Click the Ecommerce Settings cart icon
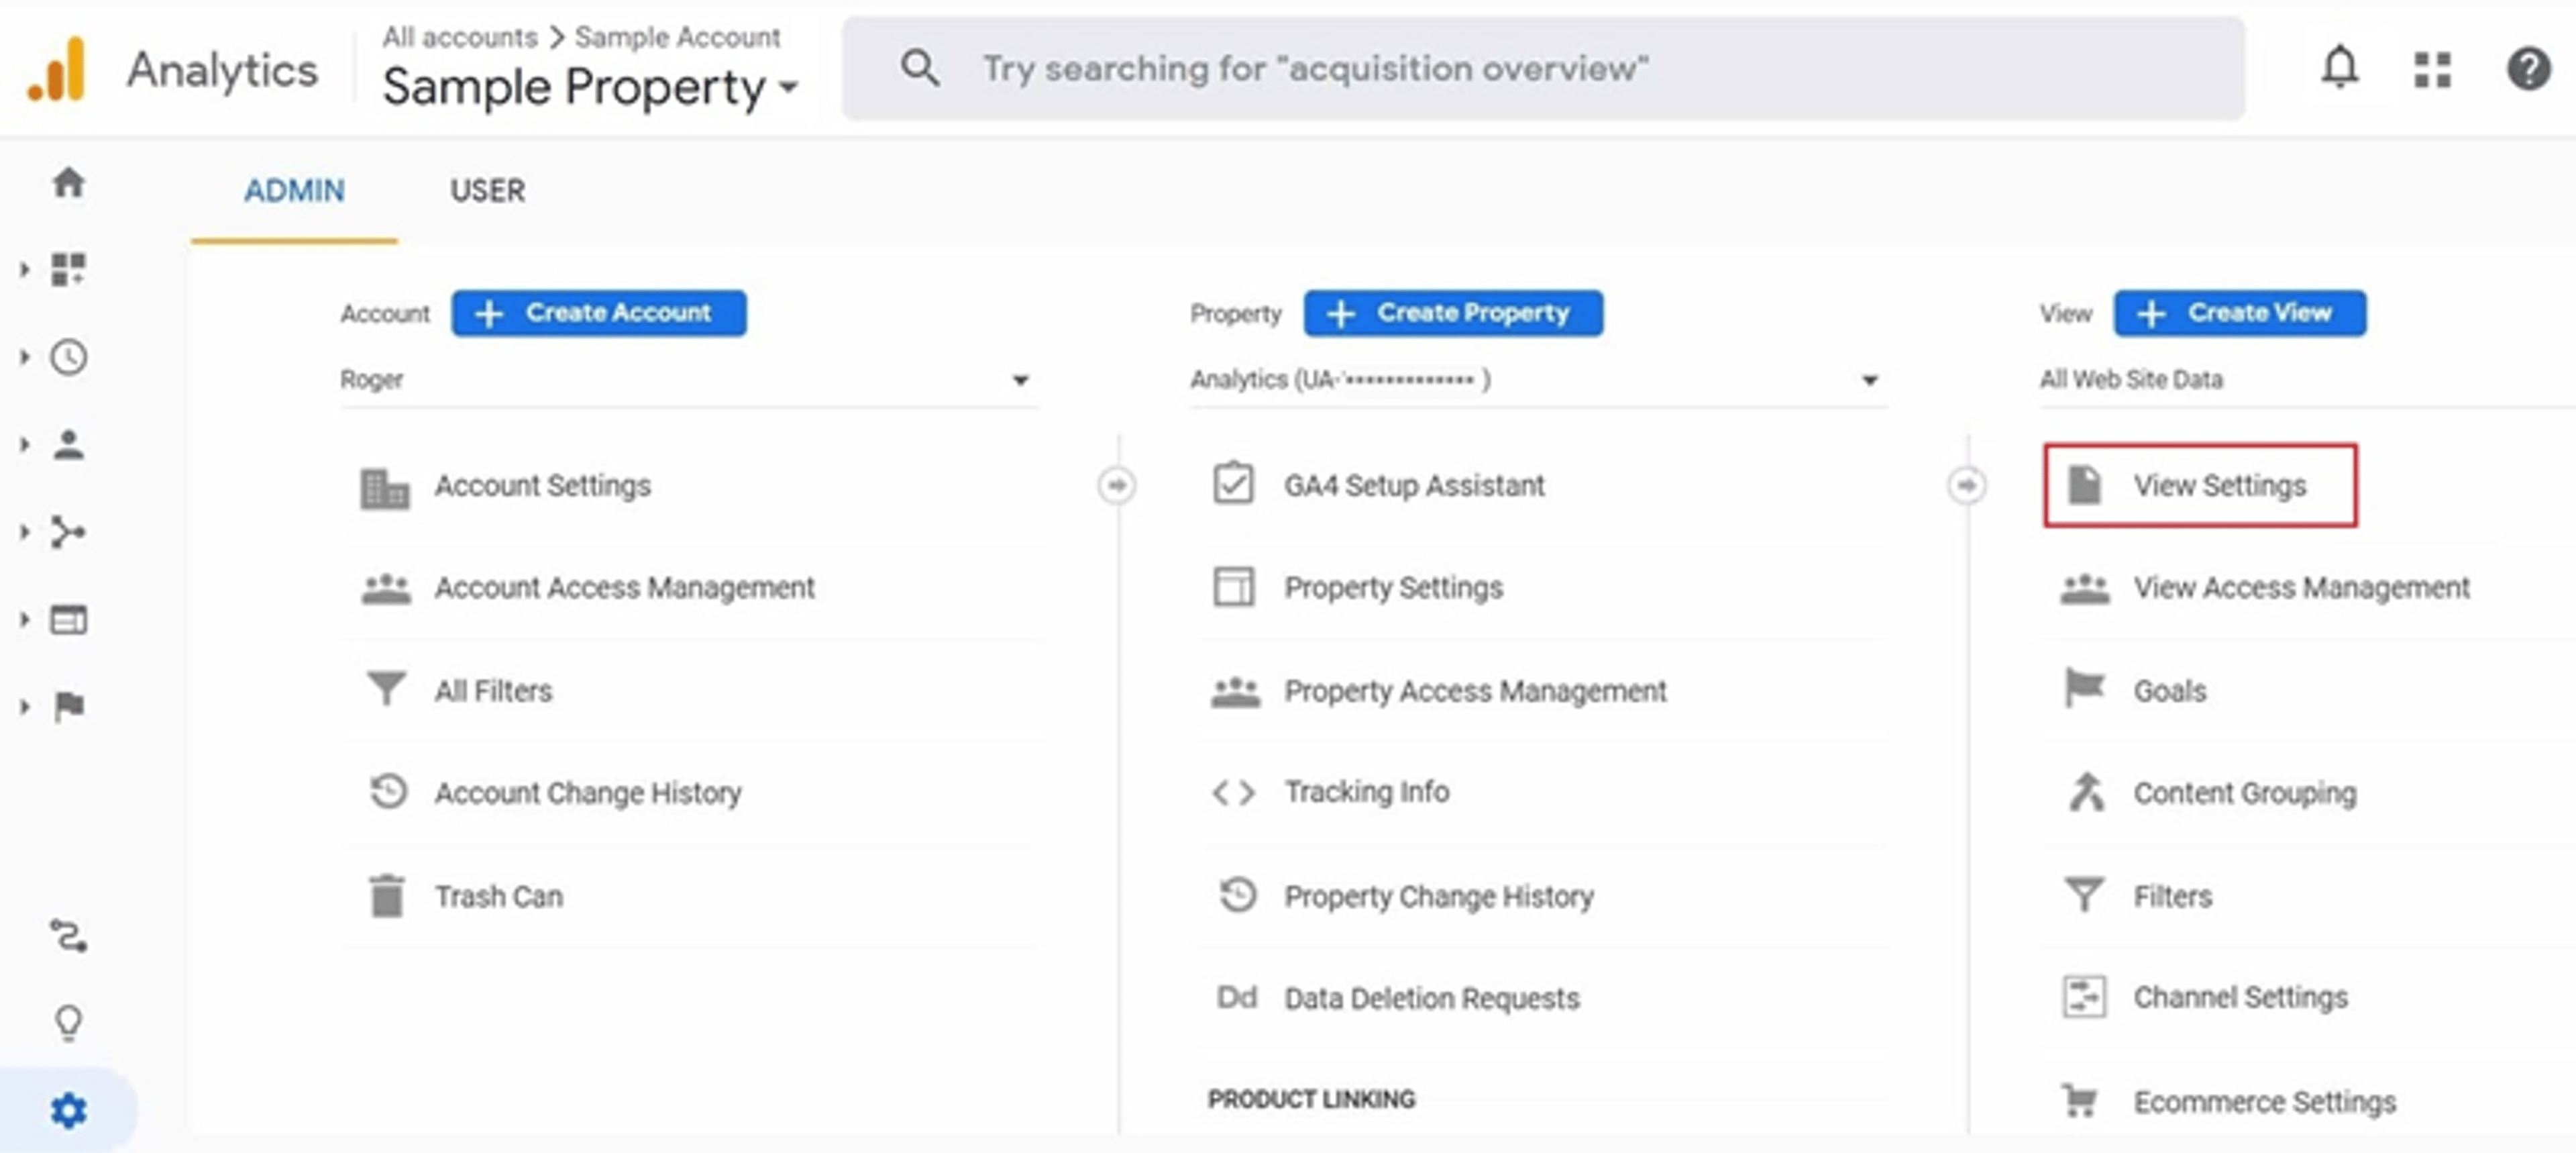The height and width of the screenshot is (1153, 2576). pyautogui.click(x=2080, y=1100)
